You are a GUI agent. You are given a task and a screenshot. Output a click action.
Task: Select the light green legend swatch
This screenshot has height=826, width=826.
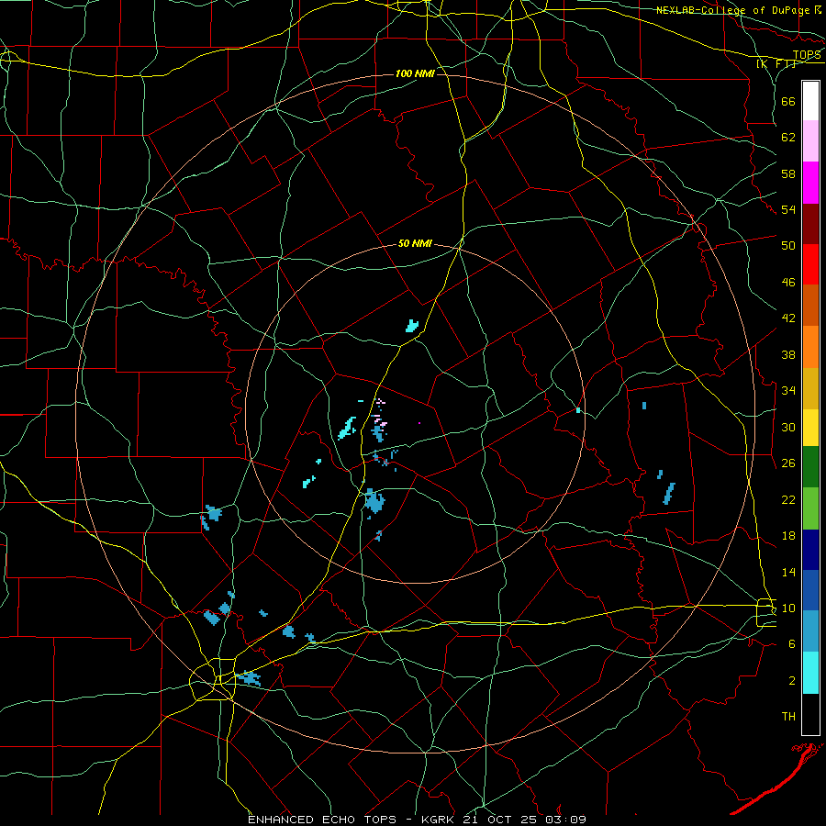[x=810, y=508]
